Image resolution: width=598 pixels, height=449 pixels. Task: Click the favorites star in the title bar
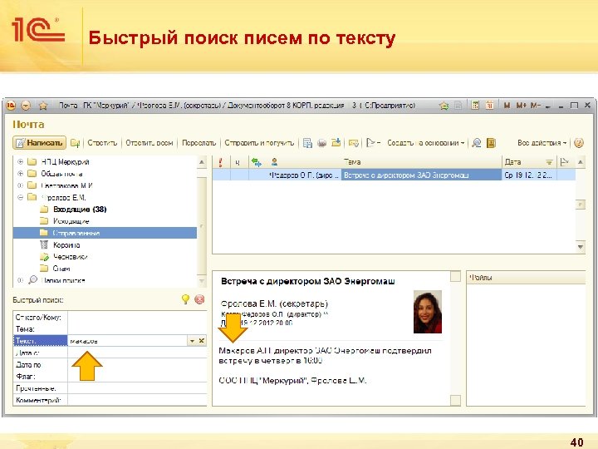click(42, 106)
